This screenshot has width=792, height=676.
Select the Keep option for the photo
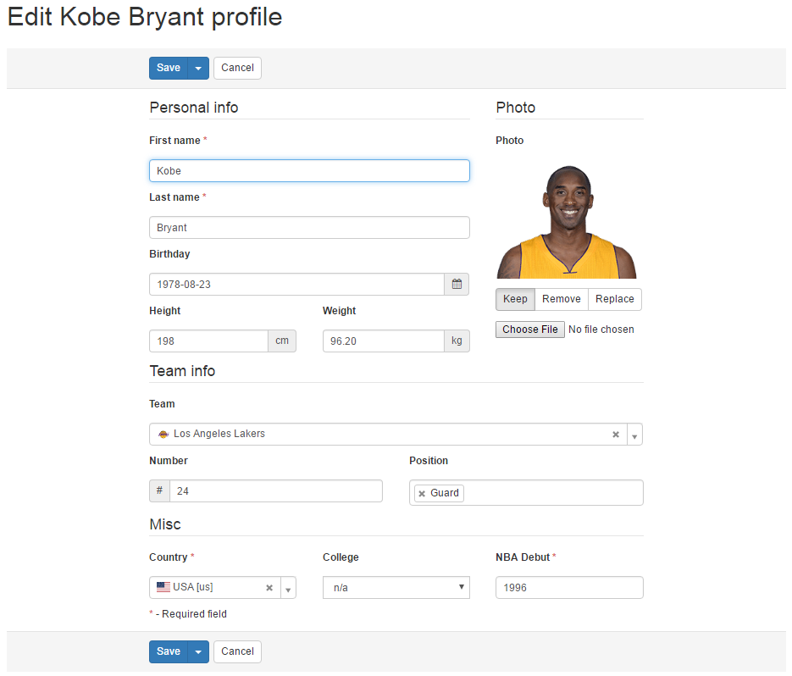point(515,299)
